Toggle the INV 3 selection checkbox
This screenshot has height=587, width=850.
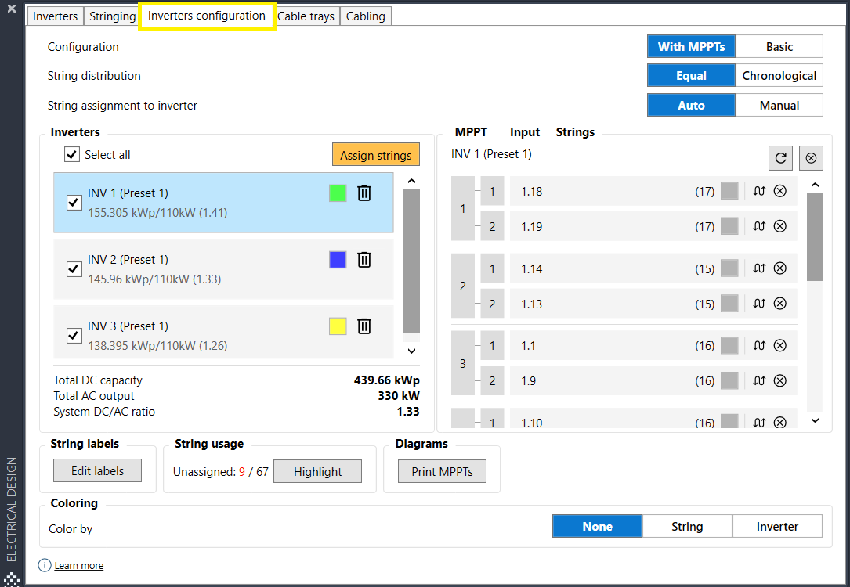[x=74, y=335]
